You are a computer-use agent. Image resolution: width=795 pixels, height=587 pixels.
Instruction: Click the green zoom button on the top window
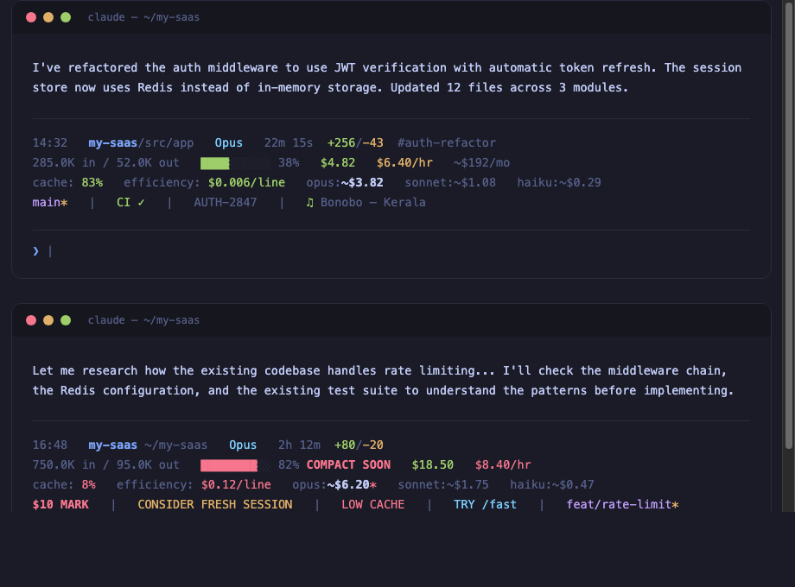[x=65, y=16]
